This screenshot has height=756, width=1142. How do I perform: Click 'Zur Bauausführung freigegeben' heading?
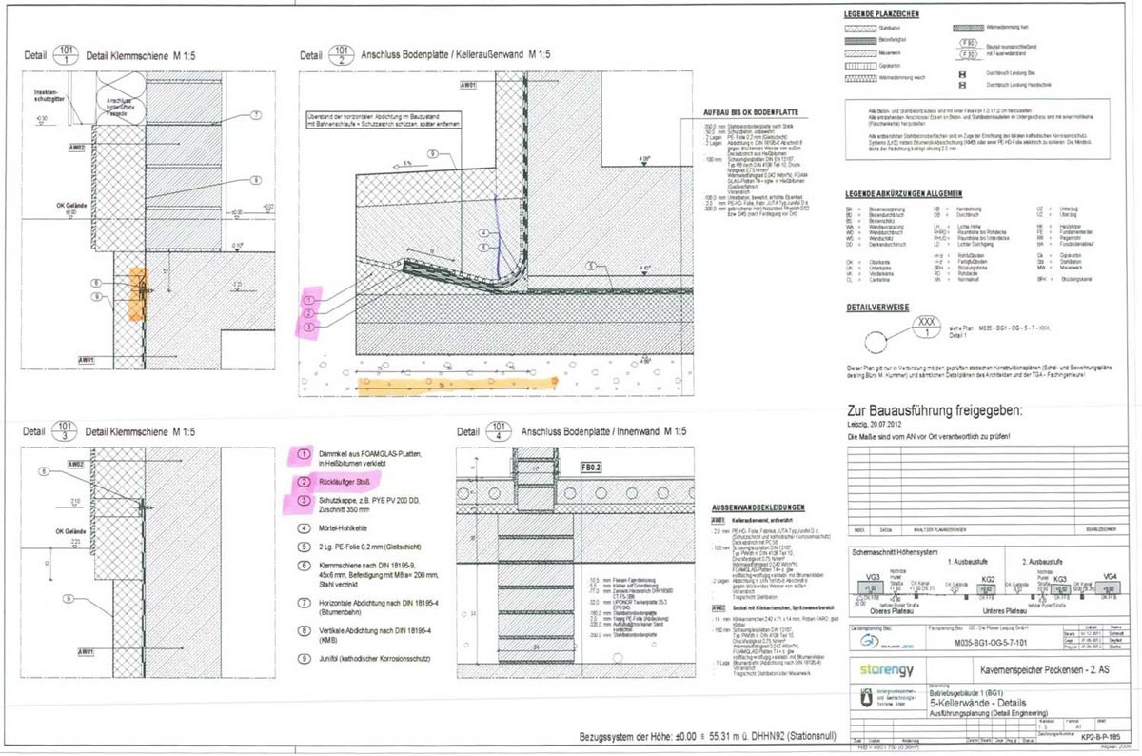coord(935,410)
